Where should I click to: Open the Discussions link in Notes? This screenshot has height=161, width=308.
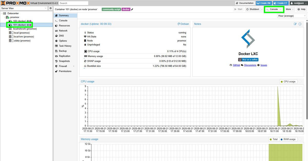(250, 65)
